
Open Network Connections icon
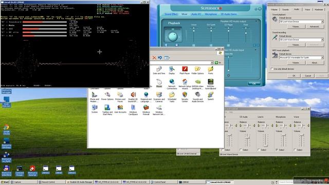(x=172, y=84)
